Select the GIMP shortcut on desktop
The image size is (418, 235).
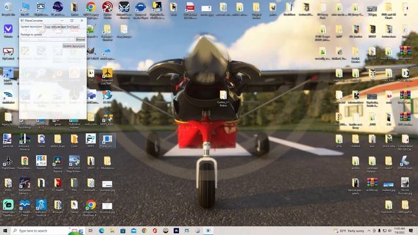91,54
